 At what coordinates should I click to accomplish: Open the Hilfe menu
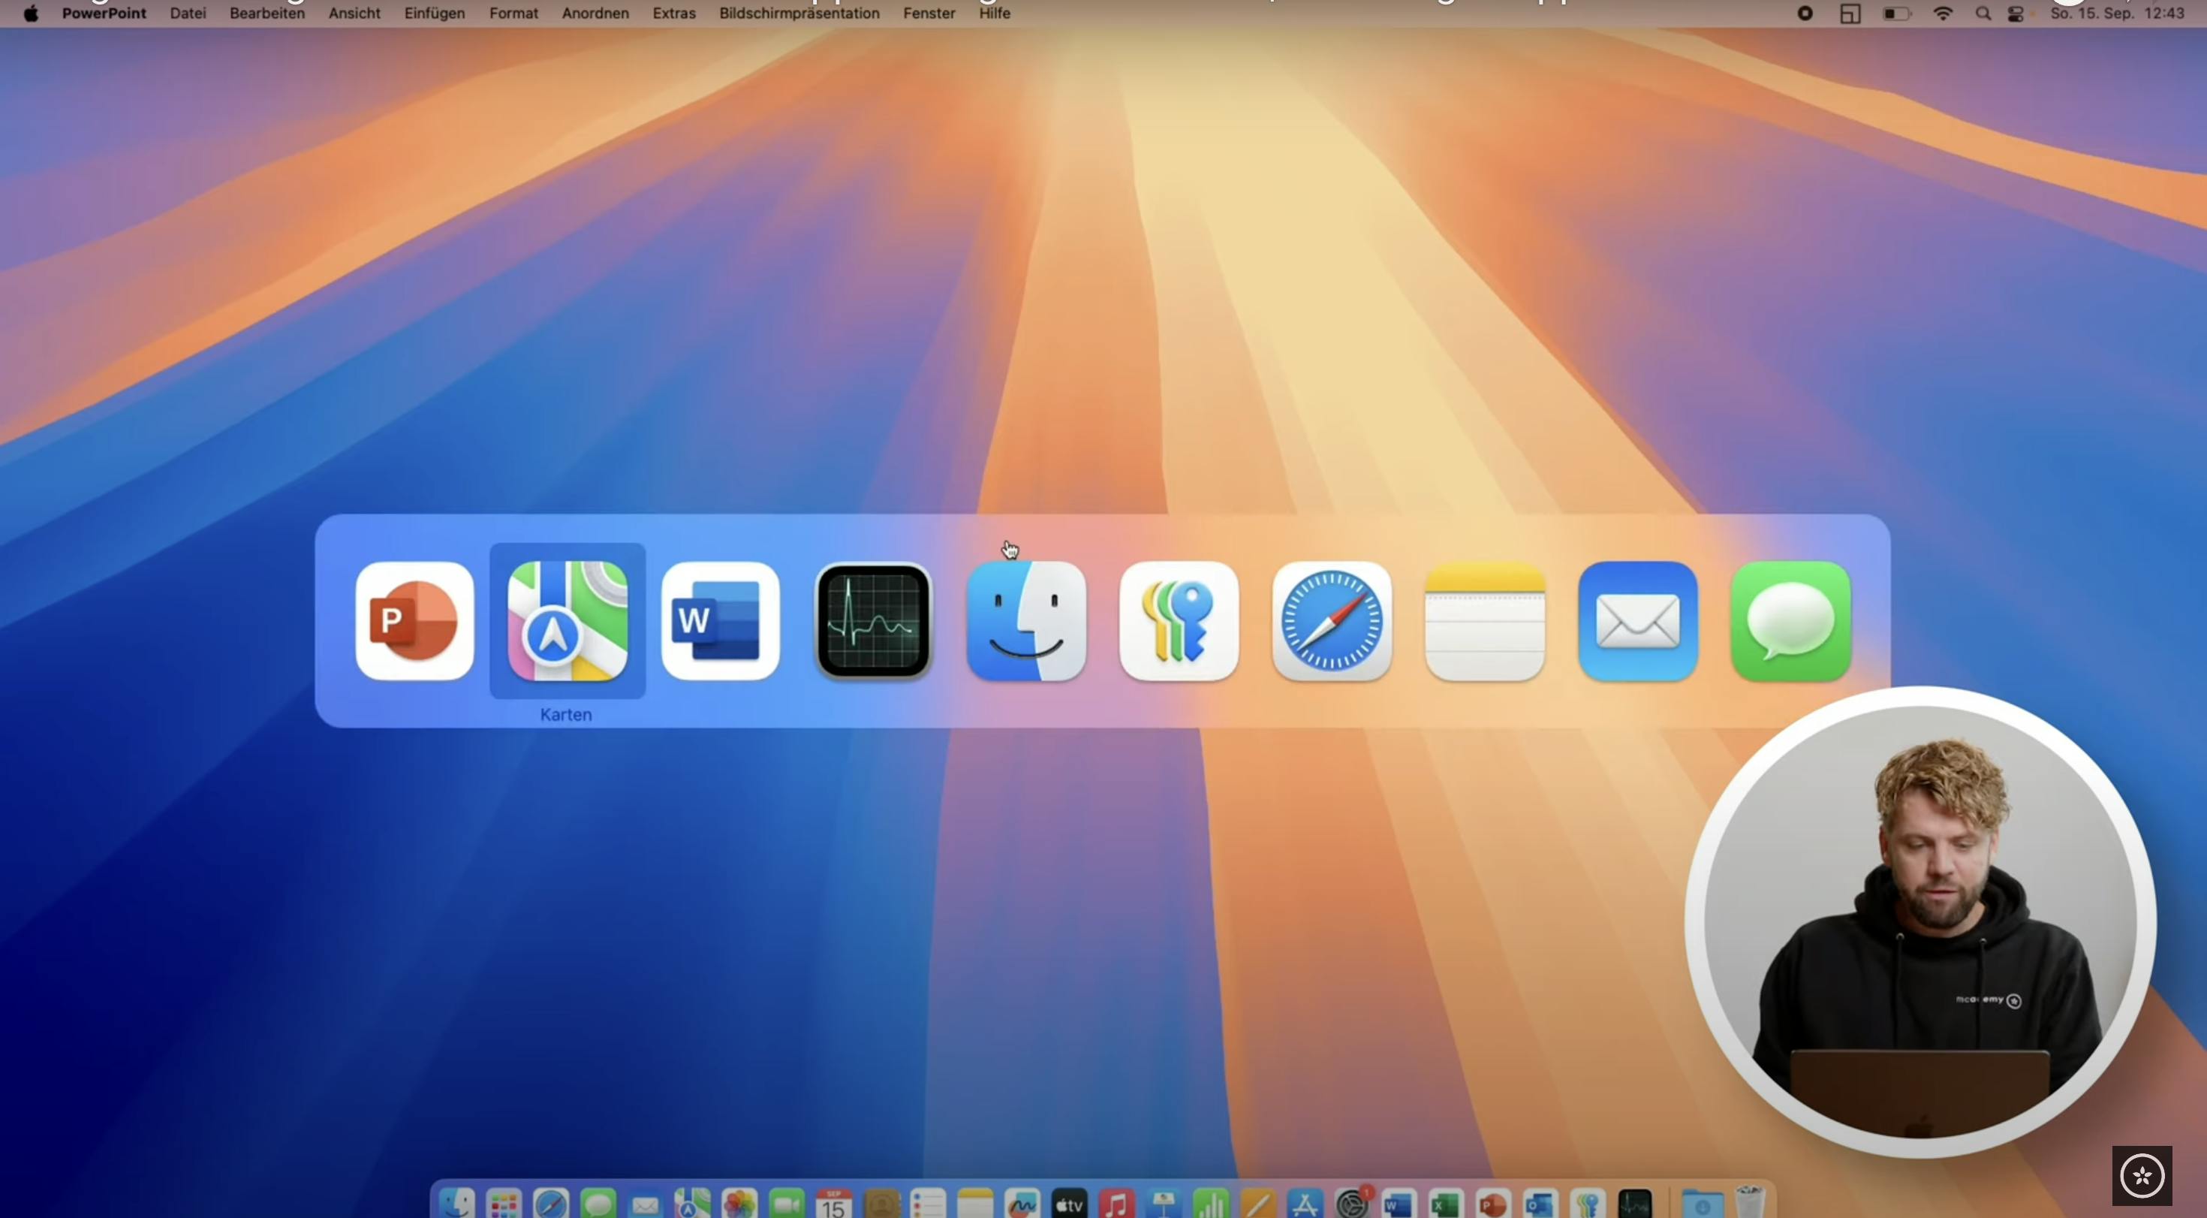coord(995,13)
